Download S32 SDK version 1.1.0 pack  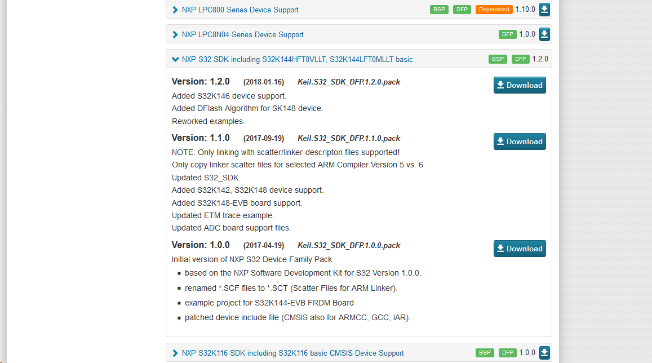tap(520, 141)
